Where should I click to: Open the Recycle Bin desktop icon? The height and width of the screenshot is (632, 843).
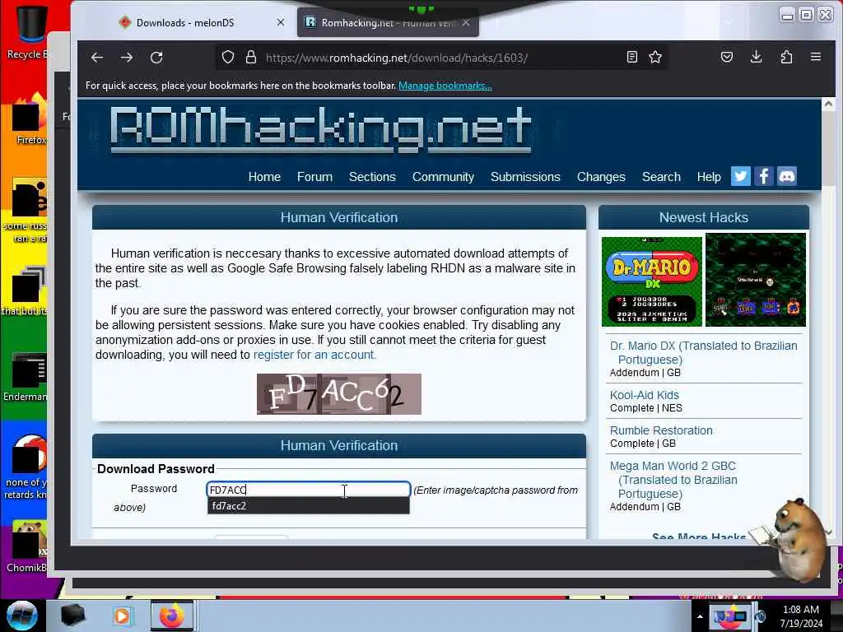point(27,31)
